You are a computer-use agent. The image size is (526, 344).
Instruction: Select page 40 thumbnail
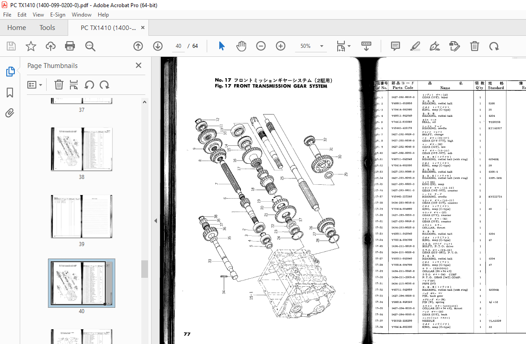82,283
